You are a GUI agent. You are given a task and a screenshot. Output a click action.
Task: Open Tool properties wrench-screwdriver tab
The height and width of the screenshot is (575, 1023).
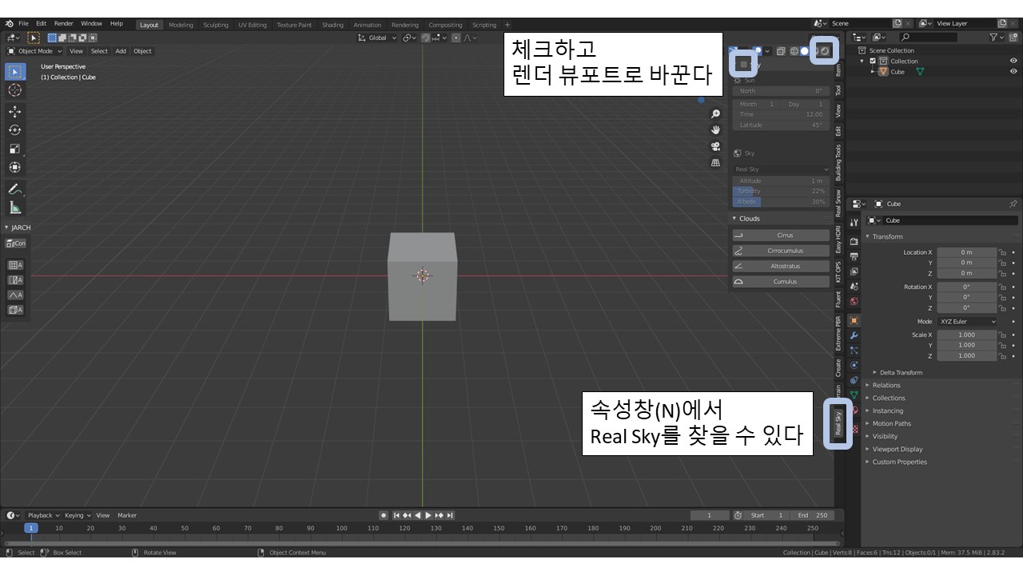pyautogui.click(x=854, y=223)
